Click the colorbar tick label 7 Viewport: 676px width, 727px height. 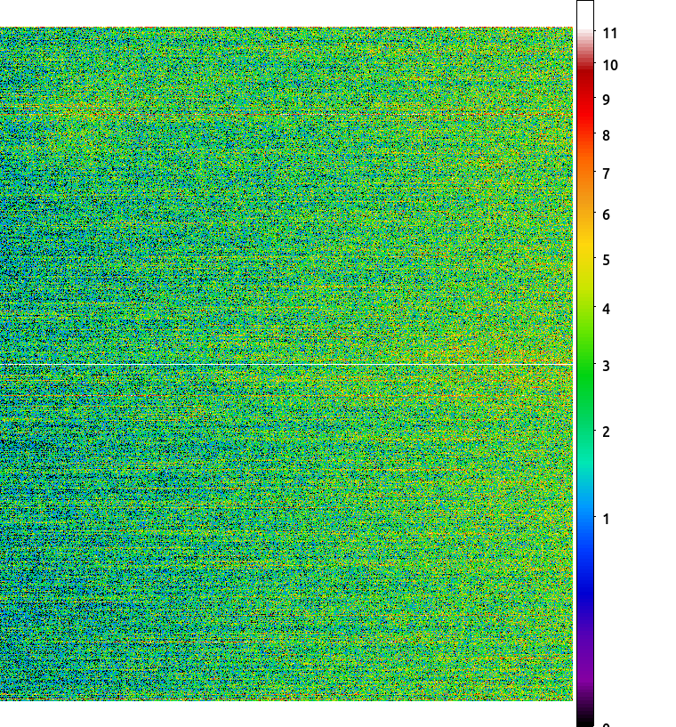click(606, 174)
